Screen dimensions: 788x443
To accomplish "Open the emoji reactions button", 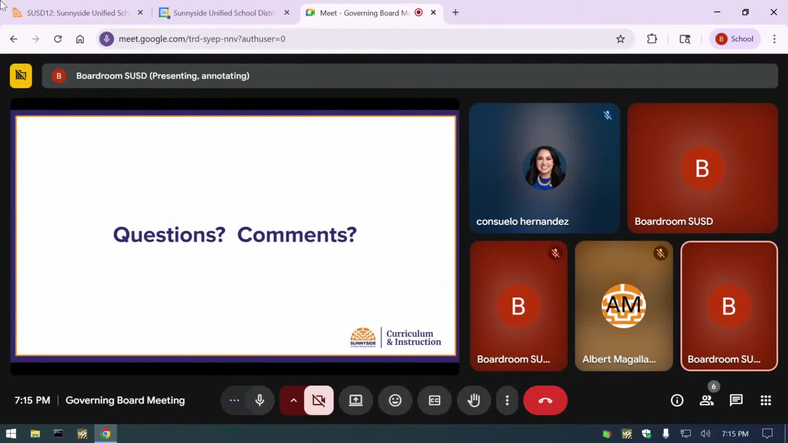I will point(395,400).
